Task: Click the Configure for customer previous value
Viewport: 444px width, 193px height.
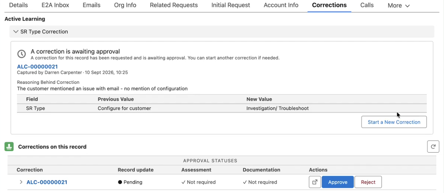Action: [x=124, y=108]
